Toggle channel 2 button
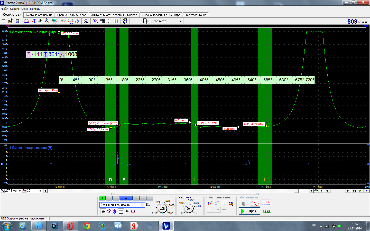The width and height of the screenshot is (370, 231). coord(109,198)
